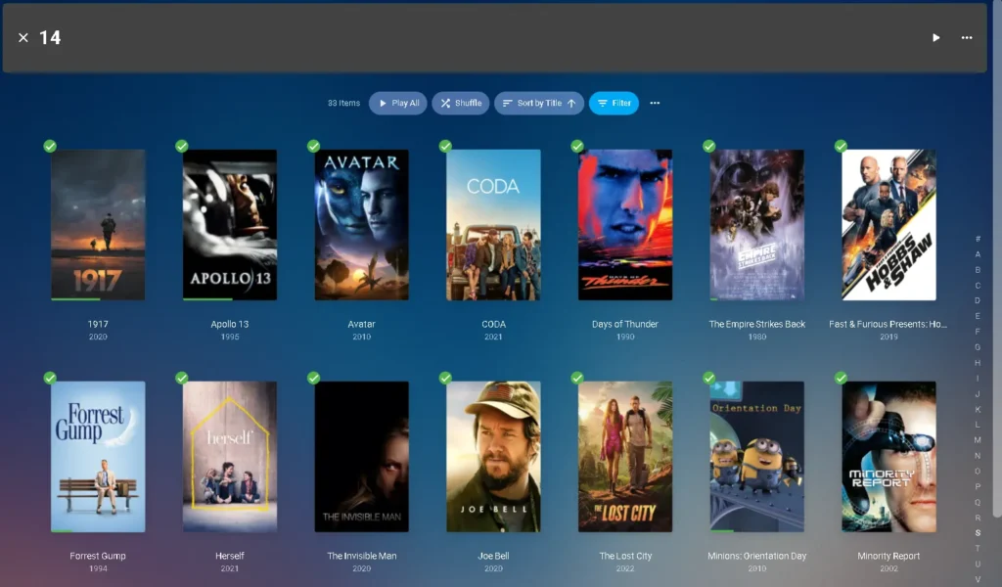
Task: Uncheck Minions: Orientation Day checkmark
Action: click(708, 379)
